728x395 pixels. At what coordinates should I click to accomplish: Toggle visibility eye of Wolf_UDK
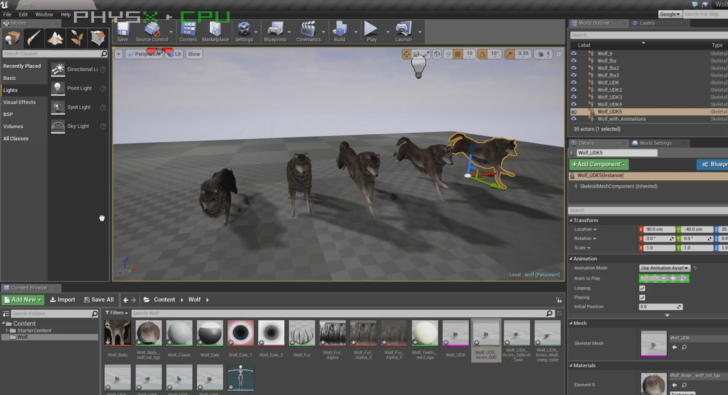(x=574, y=83)
